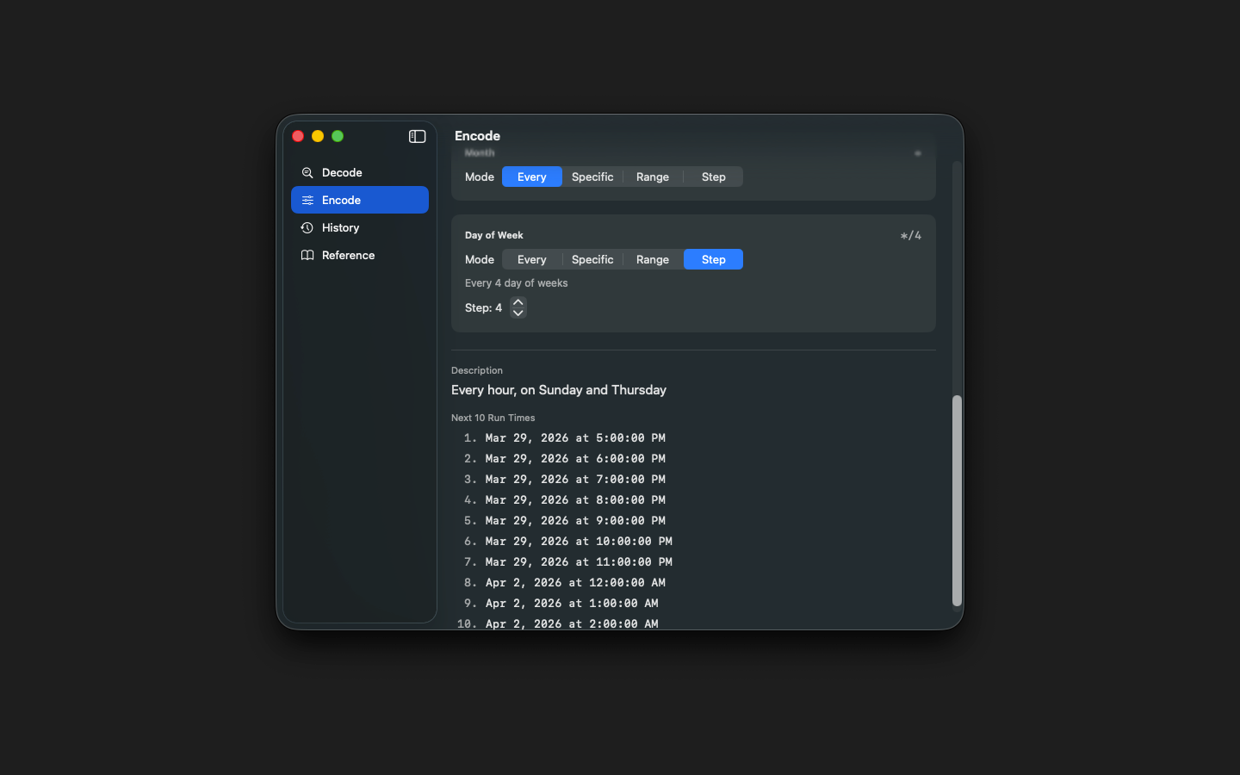Select run time Apr 2, 2026 at 12:00:00 AM
Screen dimensions: 1240x775
tap(575, 583)
